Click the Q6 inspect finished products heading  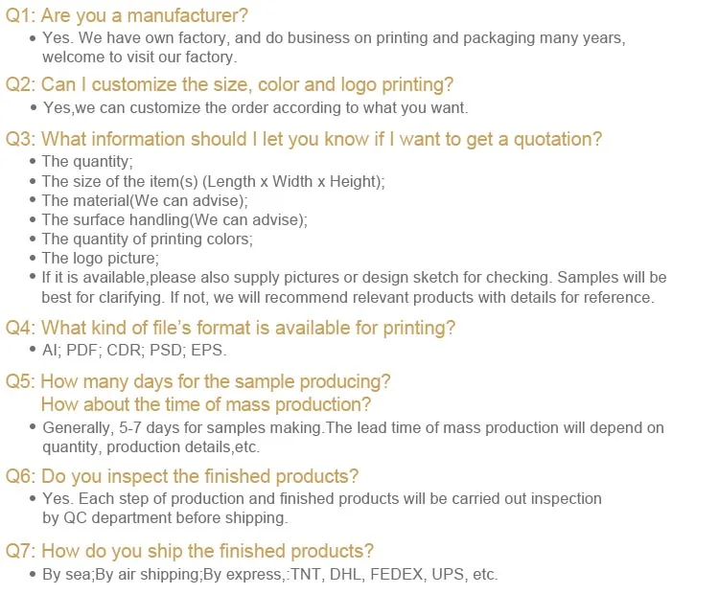pyautogui.click(x=181, y=476)
